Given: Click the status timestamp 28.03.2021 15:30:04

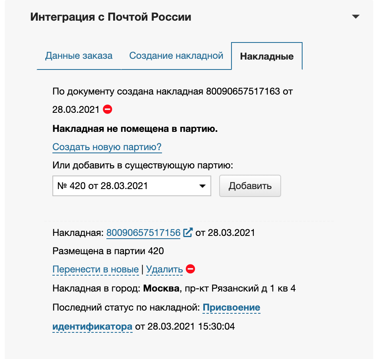Looking at the screenshot, I should 191,327.
